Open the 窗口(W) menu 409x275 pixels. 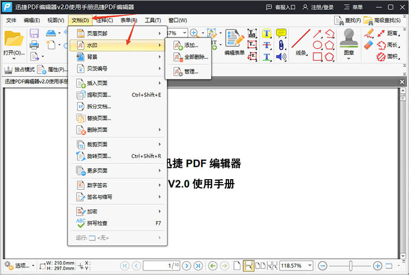[x=177, y=20]
